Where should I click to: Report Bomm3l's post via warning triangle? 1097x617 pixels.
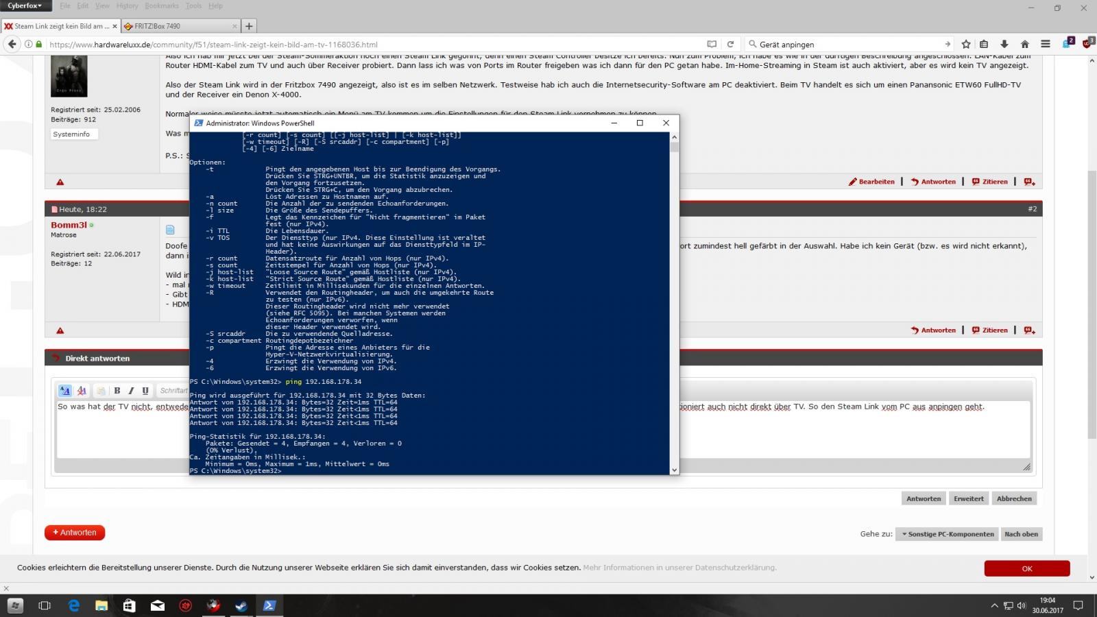[x=60, y=330]
